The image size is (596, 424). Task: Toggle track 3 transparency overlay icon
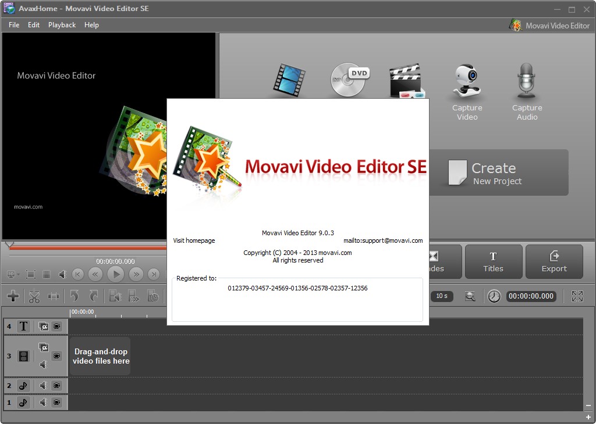pos(44,347)
